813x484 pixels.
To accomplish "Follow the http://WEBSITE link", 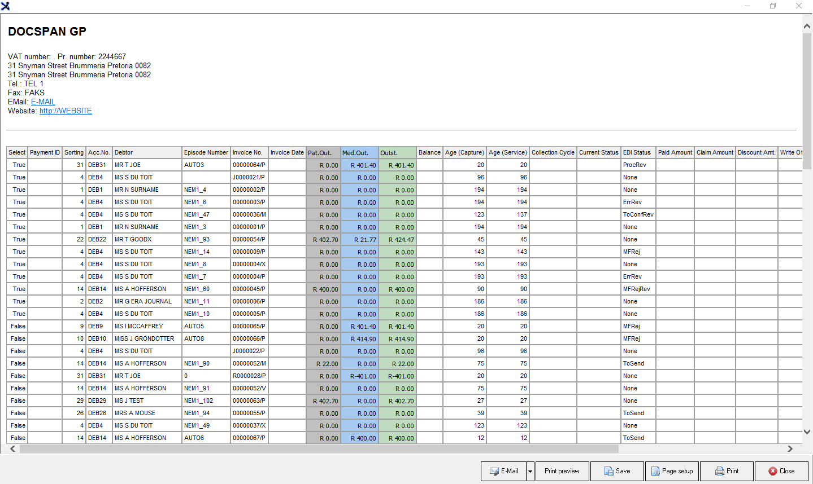I will [66, 111].
